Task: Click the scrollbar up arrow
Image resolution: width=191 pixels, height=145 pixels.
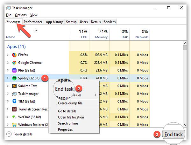Action: [x=185, y=43]
